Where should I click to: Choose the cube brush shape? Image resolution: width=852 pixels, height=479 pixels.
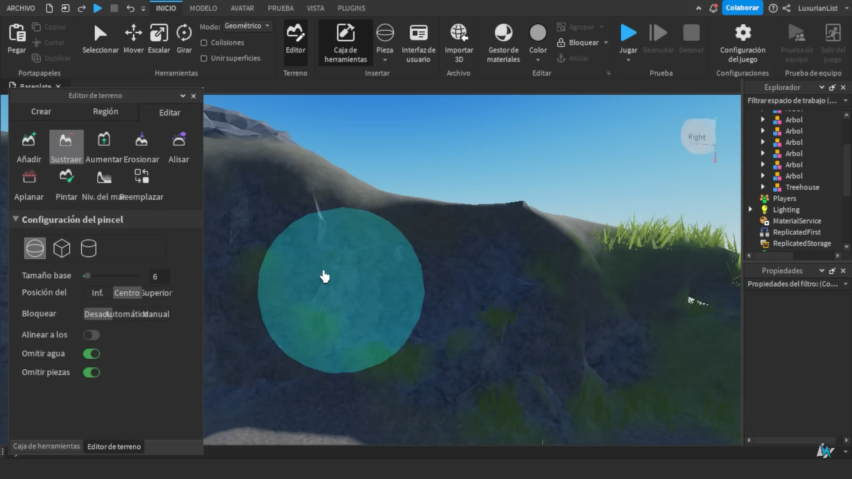coord(62,248)
